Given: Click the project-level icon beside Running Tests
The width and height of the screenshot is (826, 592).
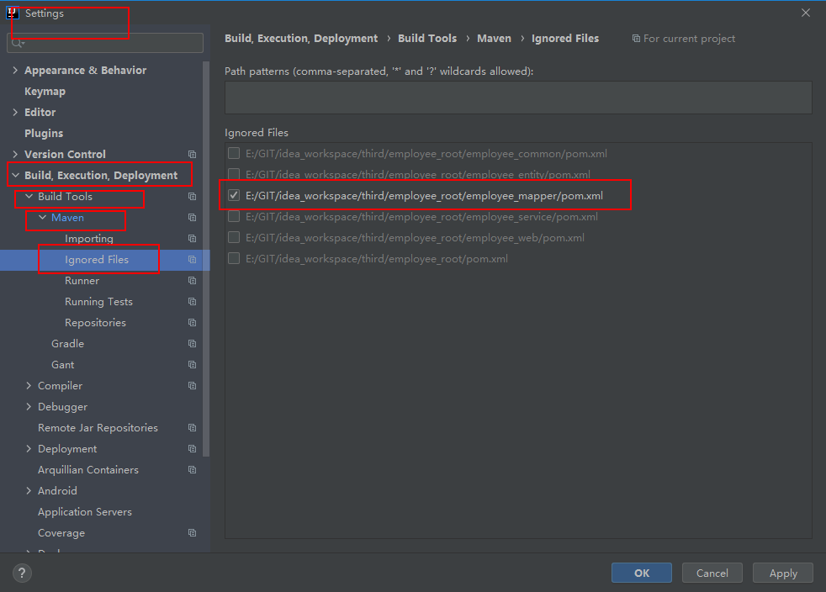Looking at the screenshot, I should tap(193, 302).
